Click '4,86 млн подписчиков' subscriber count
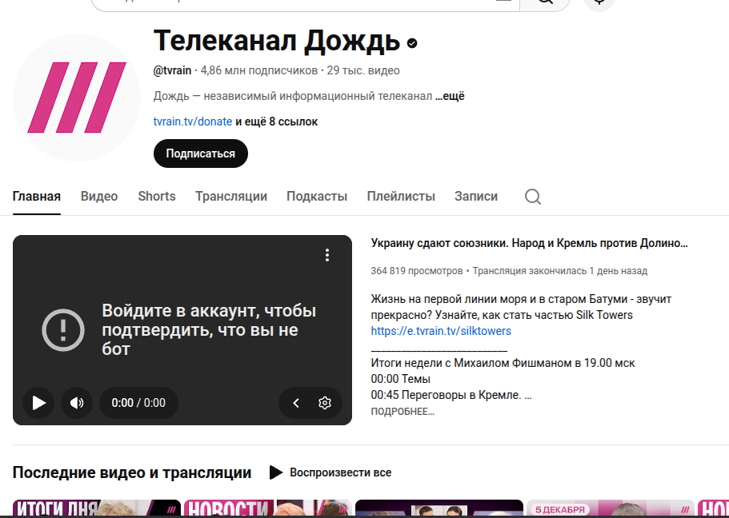Image resolution: width=729 pixels, height=518 pixels. [259, 70]
